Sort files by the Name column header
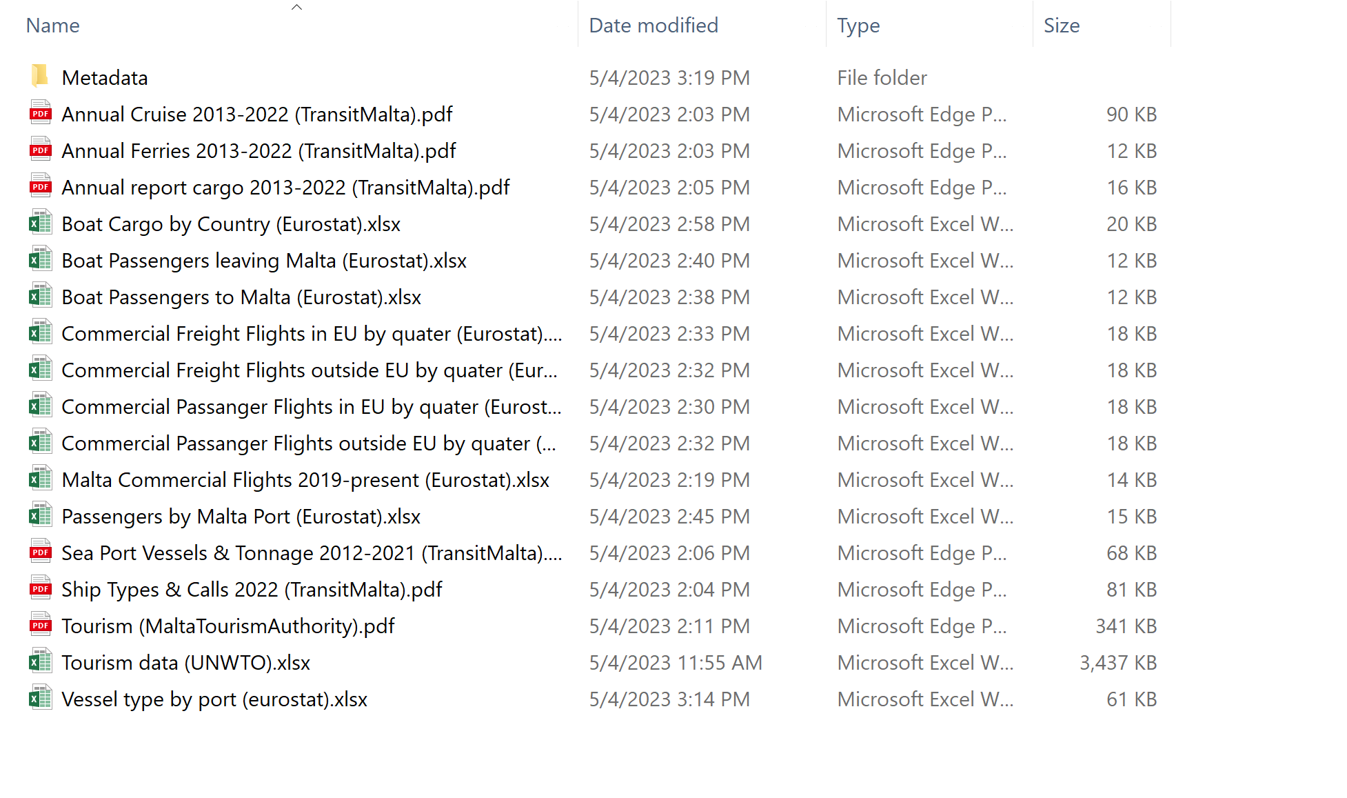The width and height of the screenshot is (1347, 798). (x=53, y=26)
